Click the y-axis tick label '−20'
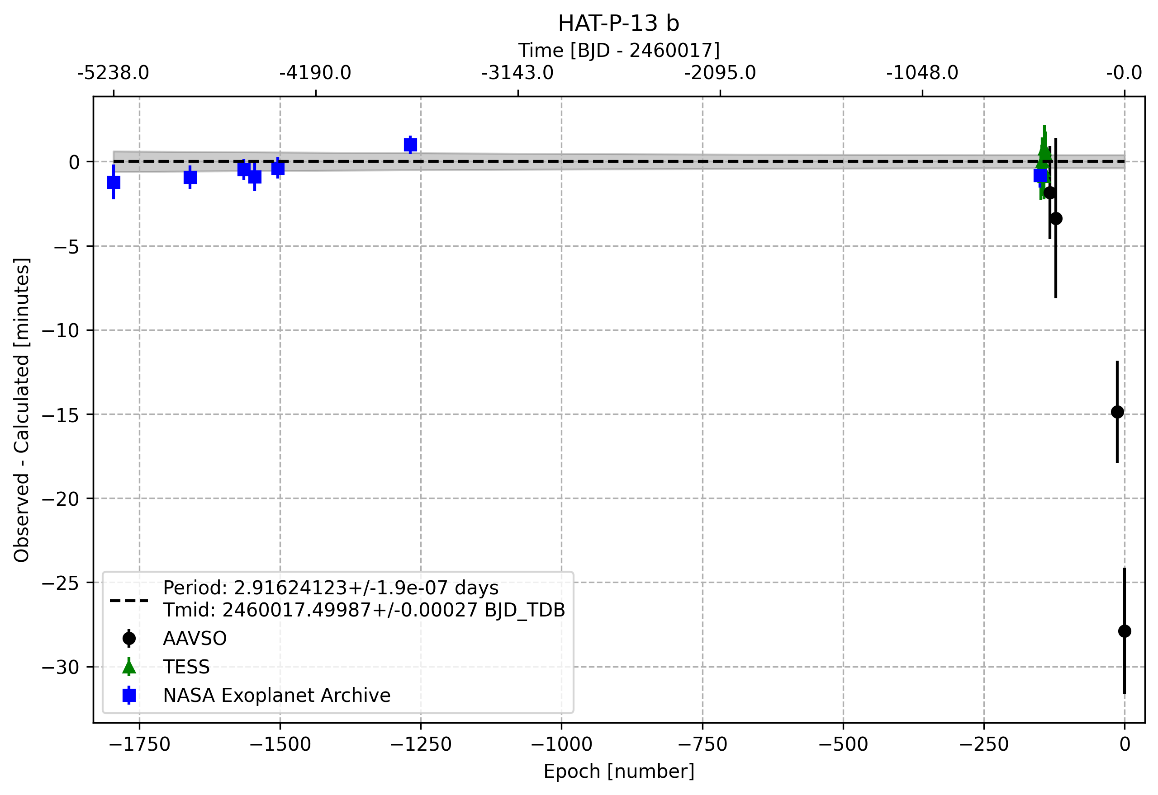 pyautogui.click(x=61, y=499)
